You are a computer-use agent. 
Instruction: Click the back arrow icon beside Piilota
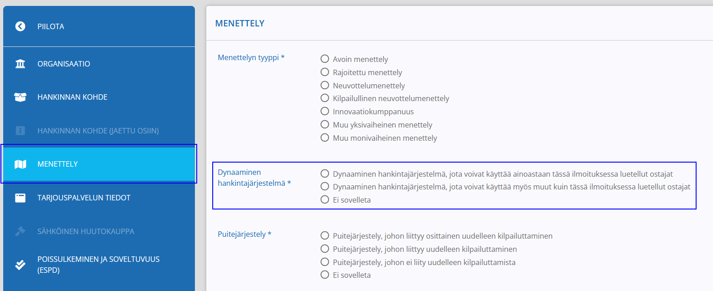pos(20,26)
